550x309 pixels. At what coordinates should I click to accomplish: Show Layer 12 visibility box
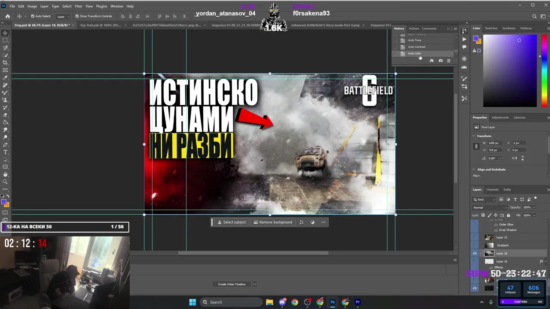[475, 237]
